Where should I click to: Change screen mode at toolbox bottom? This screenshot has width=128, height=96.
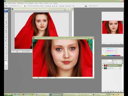[x=6, y=68]
